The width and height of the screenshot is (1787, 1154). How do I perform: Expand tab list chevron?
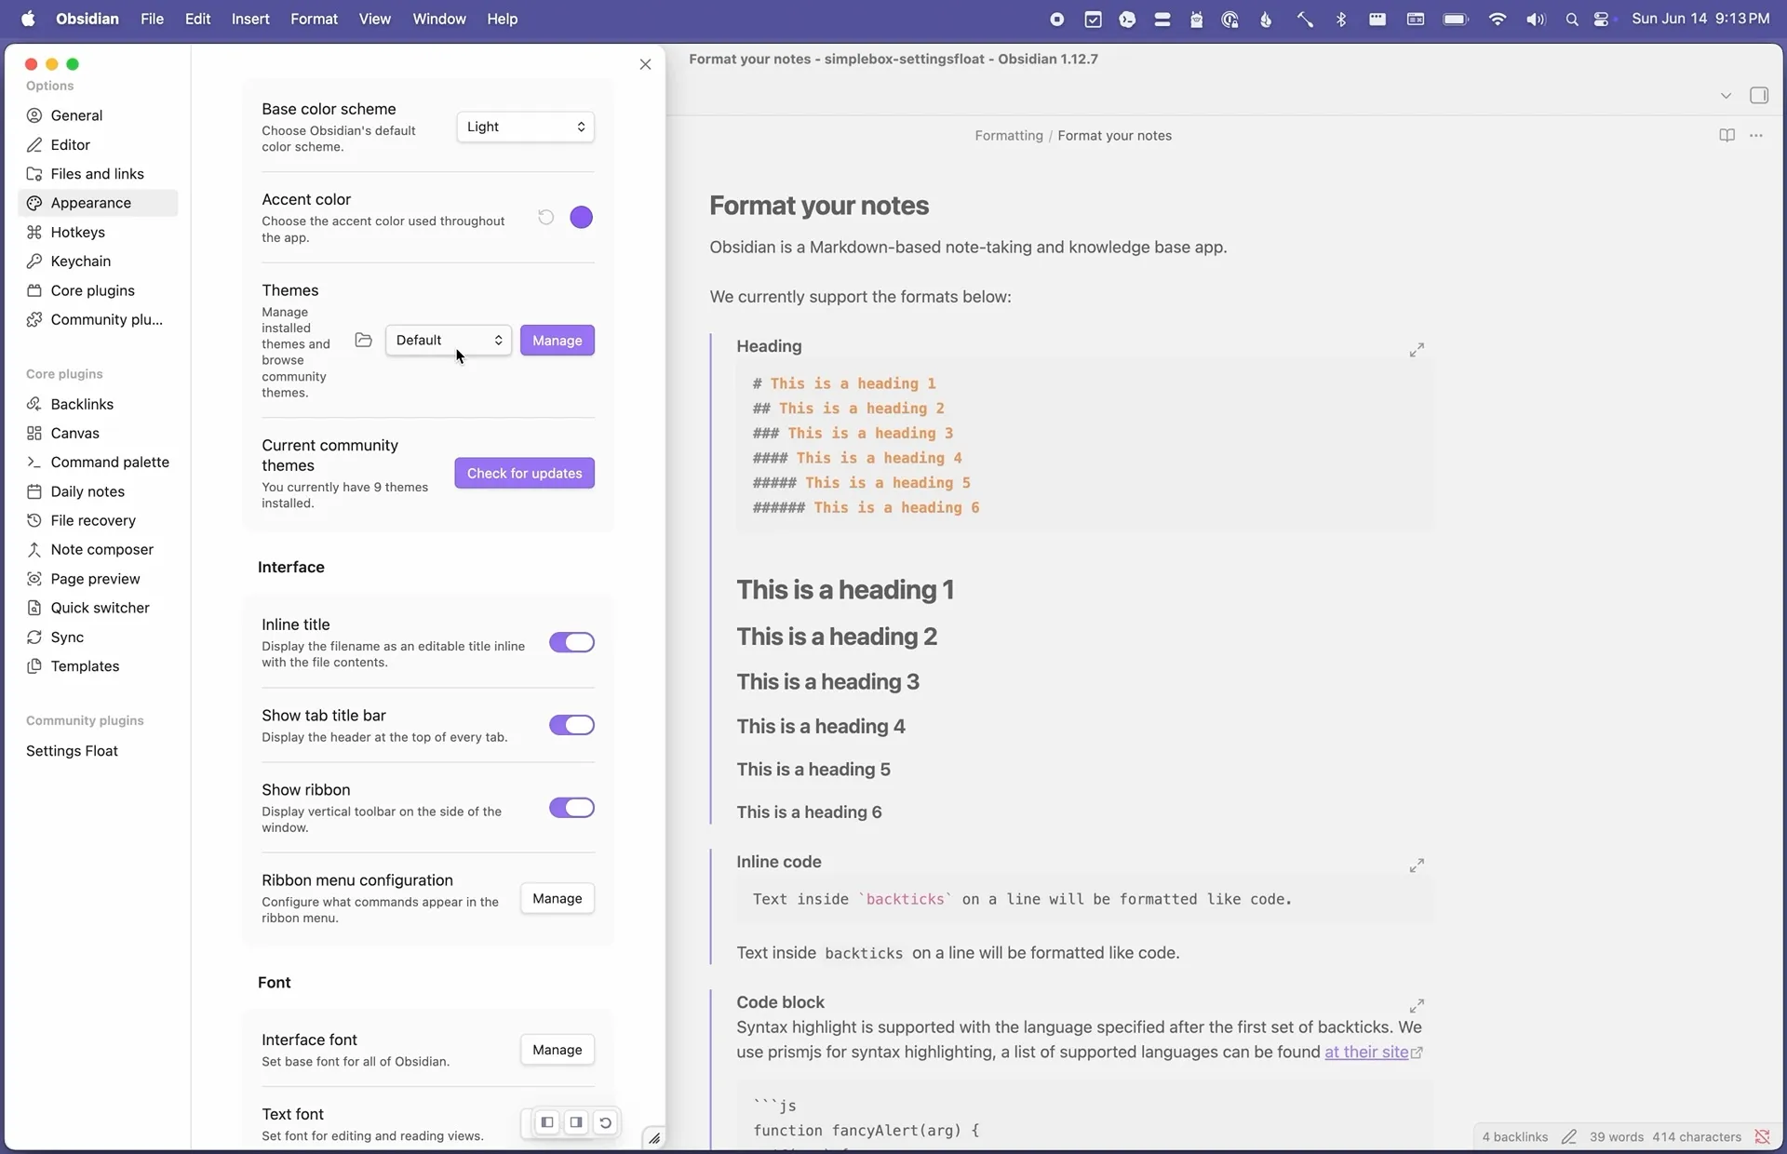click(1726, 96)
